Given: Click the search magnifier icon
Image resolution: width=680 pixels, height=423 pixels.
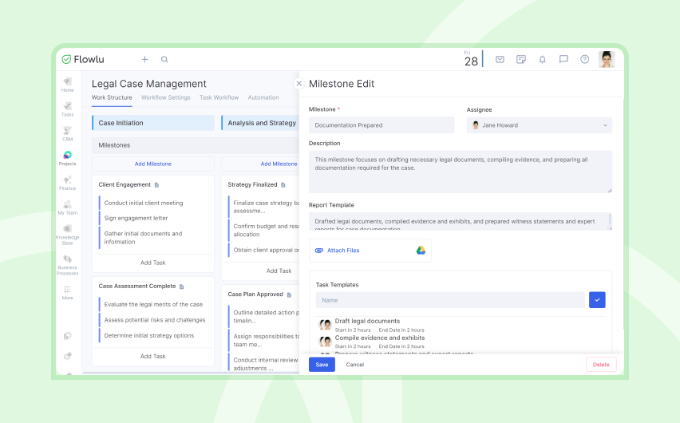Looking at the screenshot, I should point(164,59).
